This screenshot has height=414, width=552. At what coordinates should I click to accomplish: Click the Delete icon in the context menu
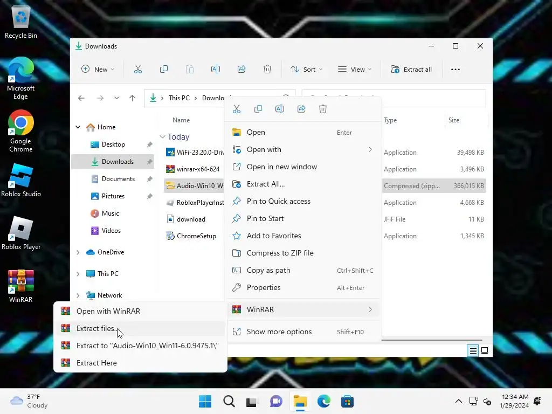point(323,109)
